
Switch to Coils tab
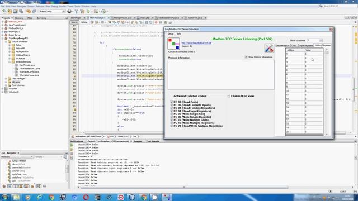(x=294, y=46)
